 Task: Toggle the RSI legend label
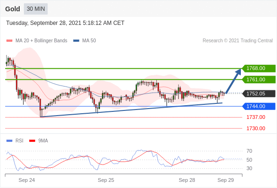[19, 141]
